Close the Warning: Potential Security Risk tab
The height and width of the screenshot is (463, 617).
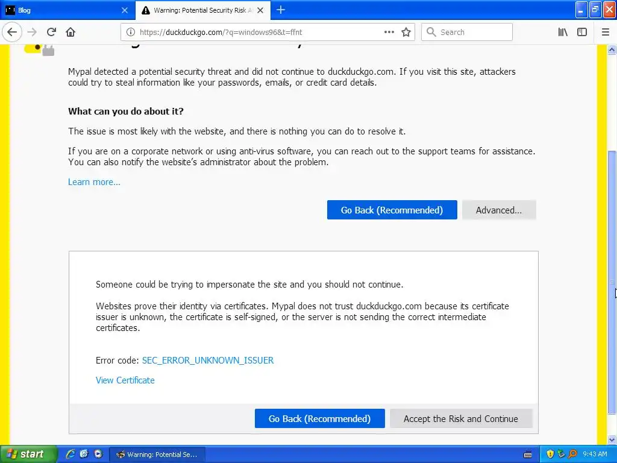pos(260,10)
